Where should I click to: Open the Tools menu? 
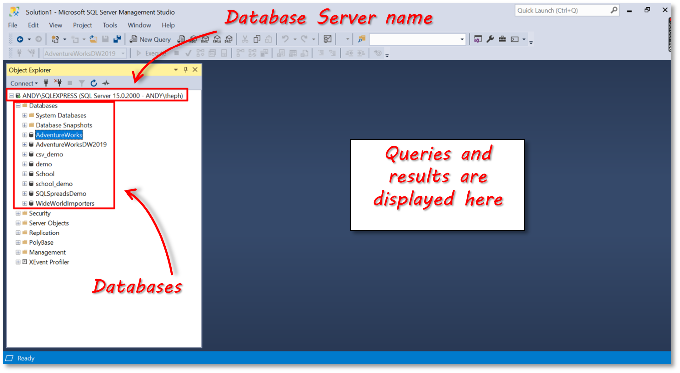pos(110,25)
